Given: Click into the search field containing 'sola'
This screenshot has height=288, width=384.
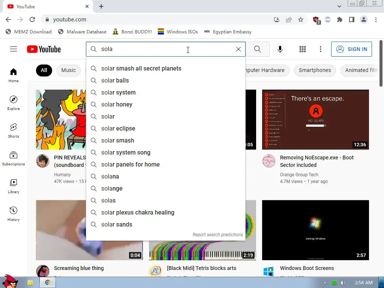Looking at the screenshot, I should (x=166, y=49).
